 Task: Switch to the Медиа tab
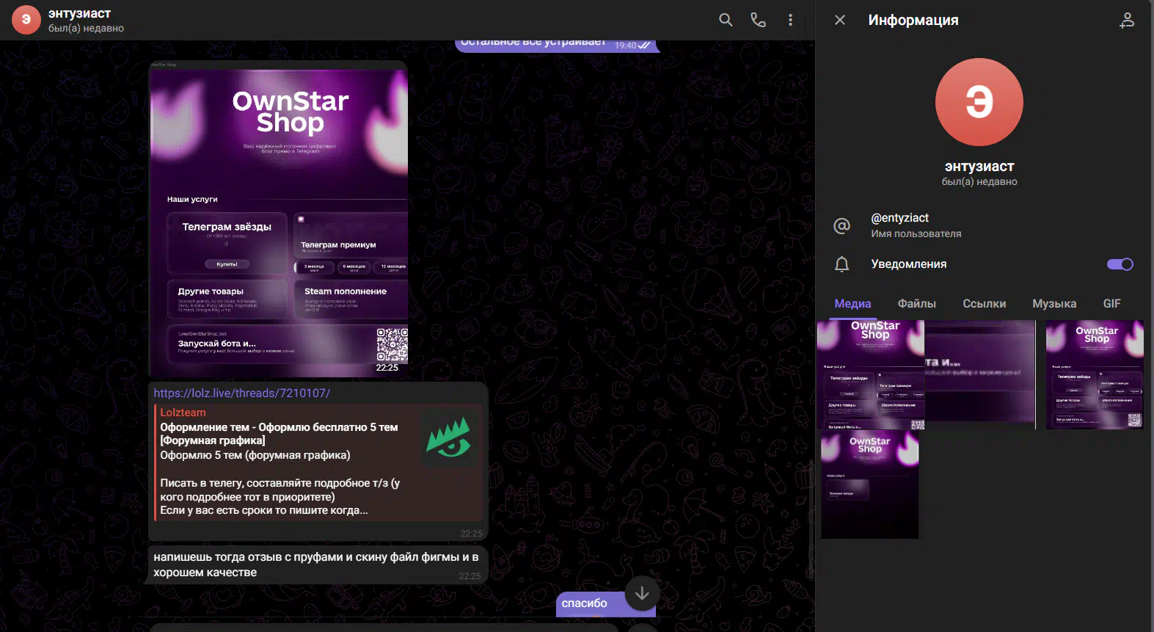pyautogui.click(x=852, y=304)
